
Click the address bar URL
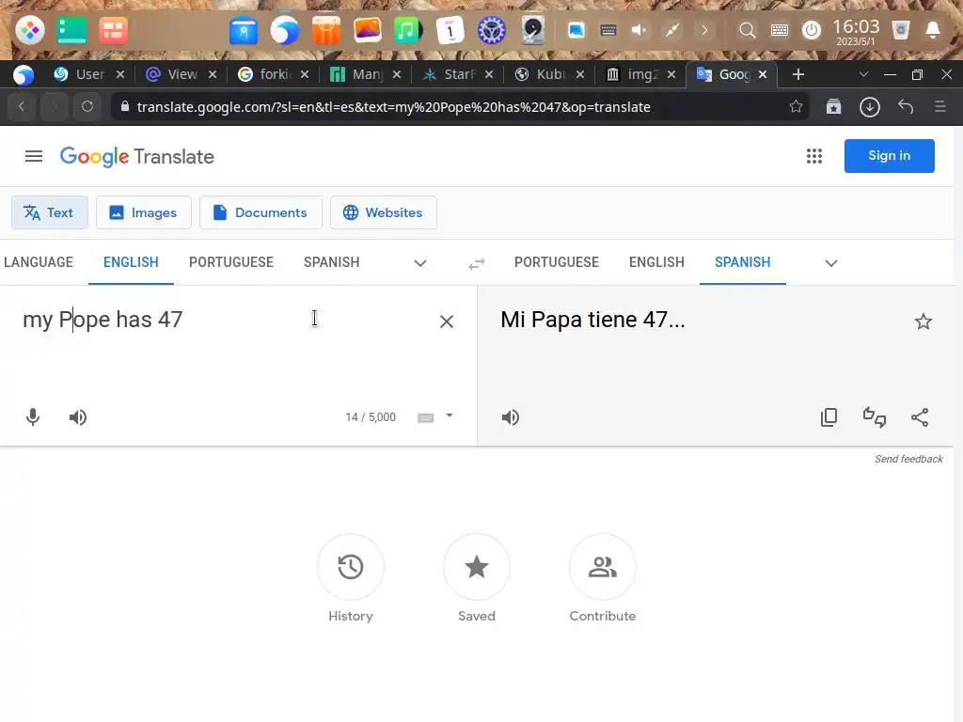tap(393, 107)
